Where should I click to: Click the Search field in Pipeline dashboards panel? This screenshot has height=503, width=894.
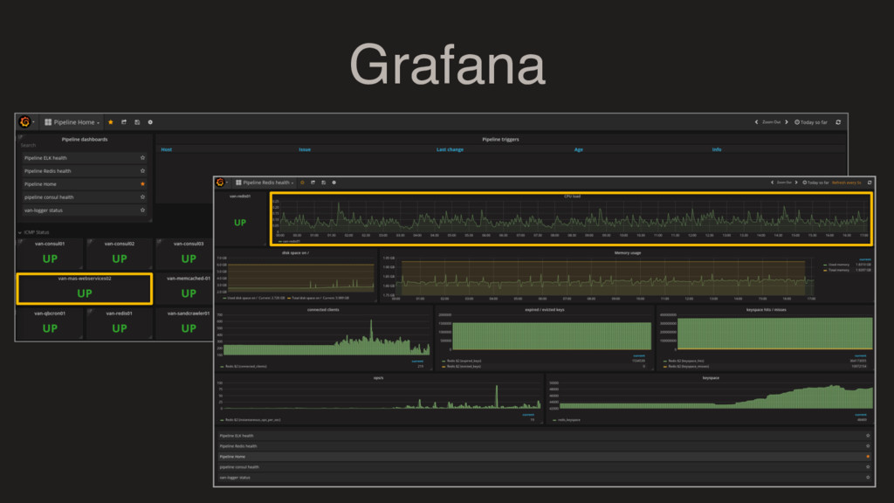pos(85,146)
